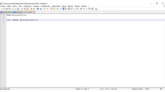Click line number 3 in margin

pos(3,20)
